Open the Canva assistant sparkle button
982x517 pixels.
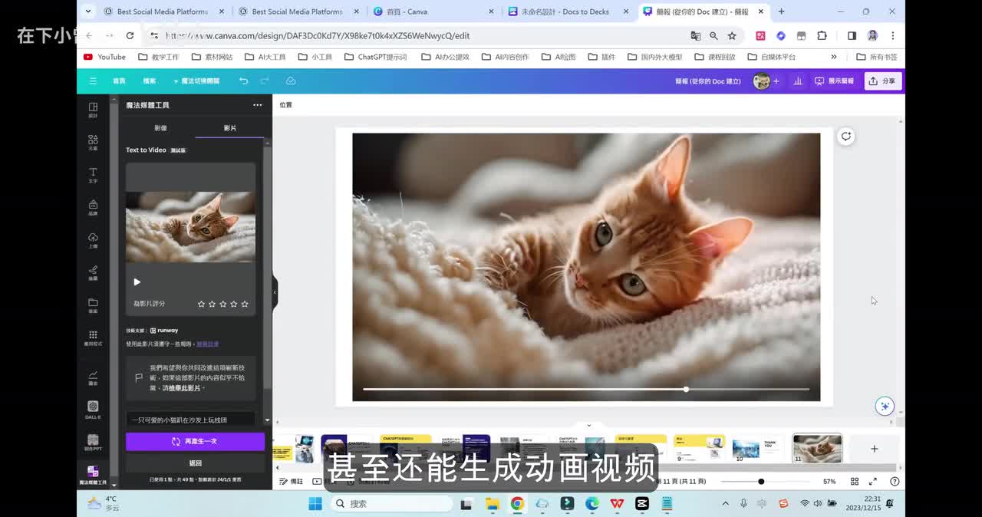[885, 406]
